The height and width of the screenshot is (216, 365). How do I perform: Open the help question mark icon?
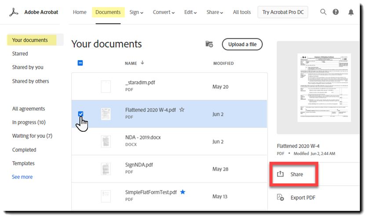coord(336,12)
